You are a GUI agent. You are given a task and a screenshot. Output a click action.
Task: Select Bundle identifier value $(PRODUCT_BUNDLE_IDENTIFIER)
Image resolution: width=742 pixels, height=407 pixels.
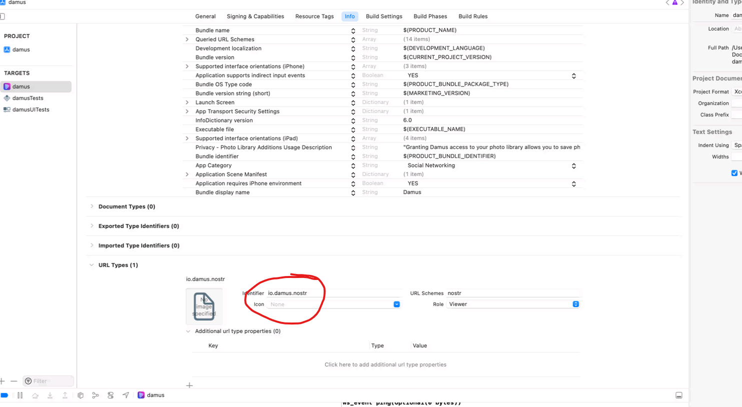pyautogui.click(x=449, y=156)
